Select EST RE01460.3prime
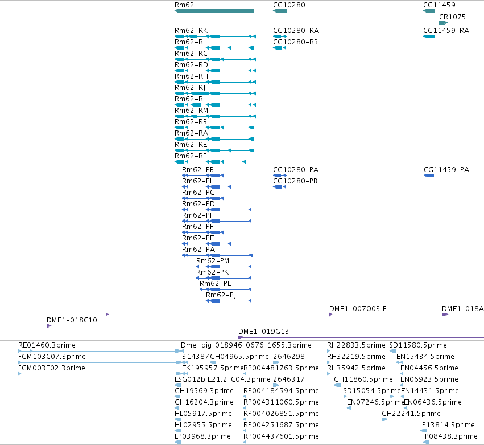Image resolution: width=484 pixels, height=445 pixels. click(x=101, y=351)
